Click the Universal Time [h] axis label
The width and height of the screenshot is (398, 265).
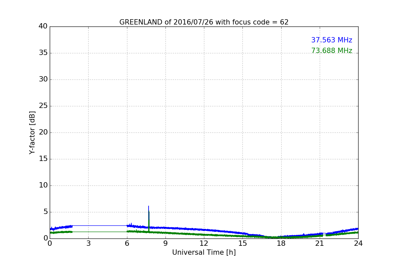click(x=204, y=252)
